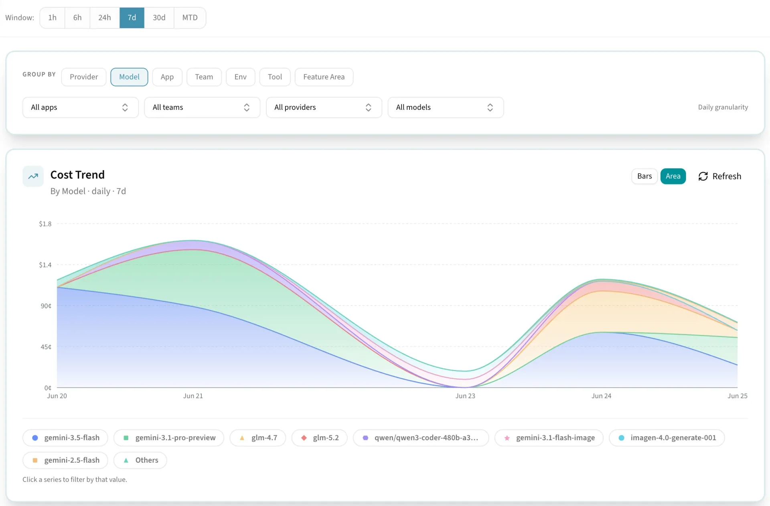Group by Tool
This screenshot has height=506, width=770.
coord(275,77)
